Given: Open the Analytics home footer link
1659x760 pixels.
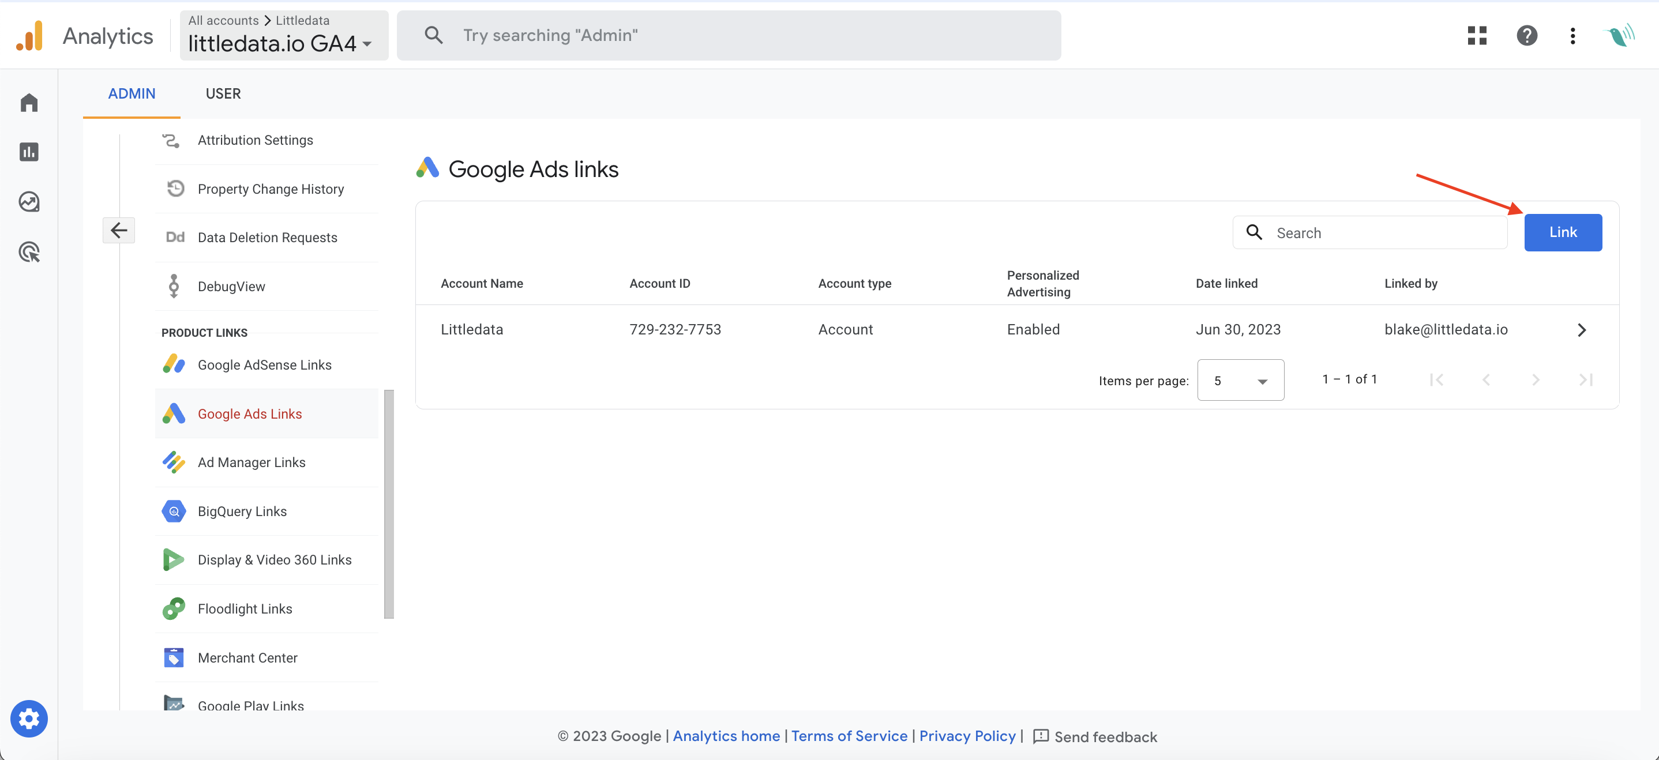Looking at the screenshot, I should click(726, 736).
